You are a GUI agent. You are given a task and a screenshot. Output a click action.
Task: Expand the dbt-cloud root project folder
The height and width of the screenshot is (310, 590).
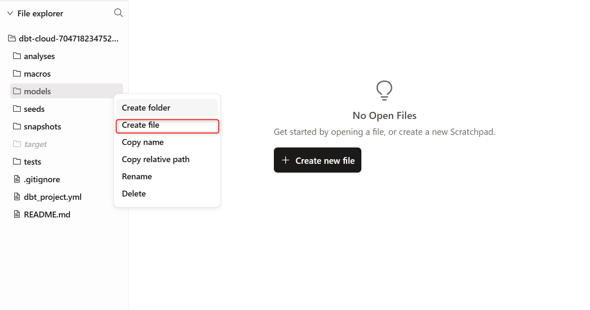click(64, 39)
